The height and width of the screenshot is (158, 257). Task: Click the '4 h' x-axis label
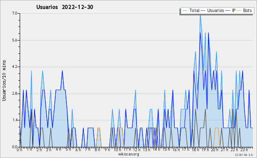tap(58, 149)
